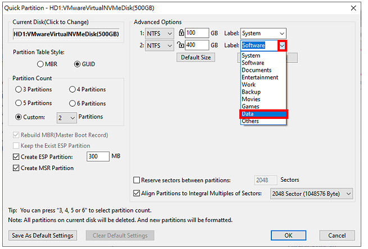Image resolution: width=368 pixels, height=249 pixels.
Task: Open partition 1 file system NTFS dropdown
Action: pyautogui.click(x=160, y=34)
